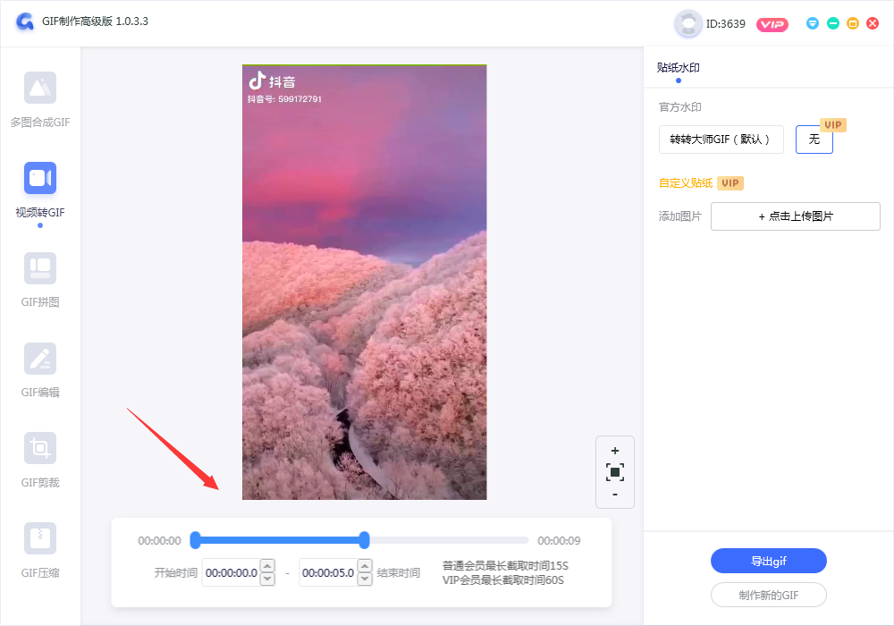The height and width of the screenshot is (626, 894).
Task: Click the 制作新的GIF button
Action: [768, 596]
